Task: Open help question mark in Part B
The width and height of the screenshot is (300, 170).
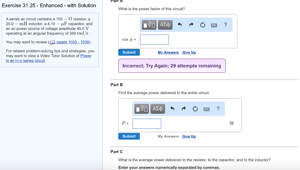Action: 218,109
